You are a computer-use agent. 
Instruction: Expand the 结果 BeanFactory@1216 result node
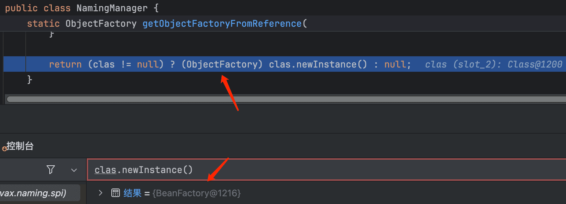(x=100, y=193)
